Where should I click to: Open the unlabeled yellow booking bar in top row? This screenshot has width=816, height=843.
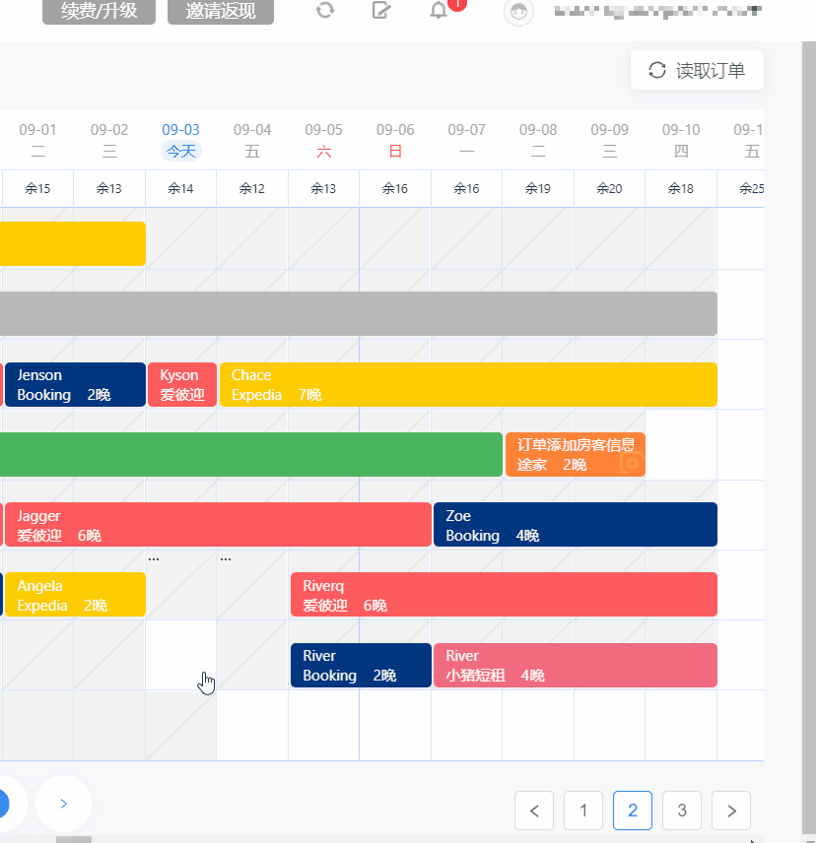[73, 243]
